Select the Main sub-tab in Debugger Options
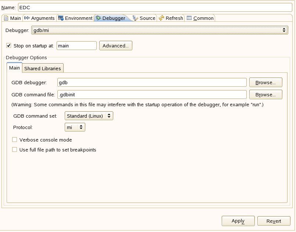This screenshot has width=296, height=232. (x=14, y=68)
